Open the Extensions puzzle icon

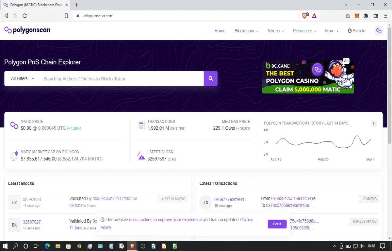tap(366, 16)
